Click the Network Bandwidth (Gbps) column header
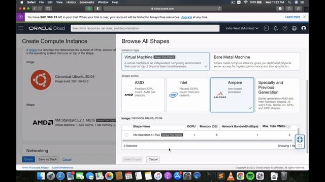This screenshot has width=325, height=182. pos(240,126)
